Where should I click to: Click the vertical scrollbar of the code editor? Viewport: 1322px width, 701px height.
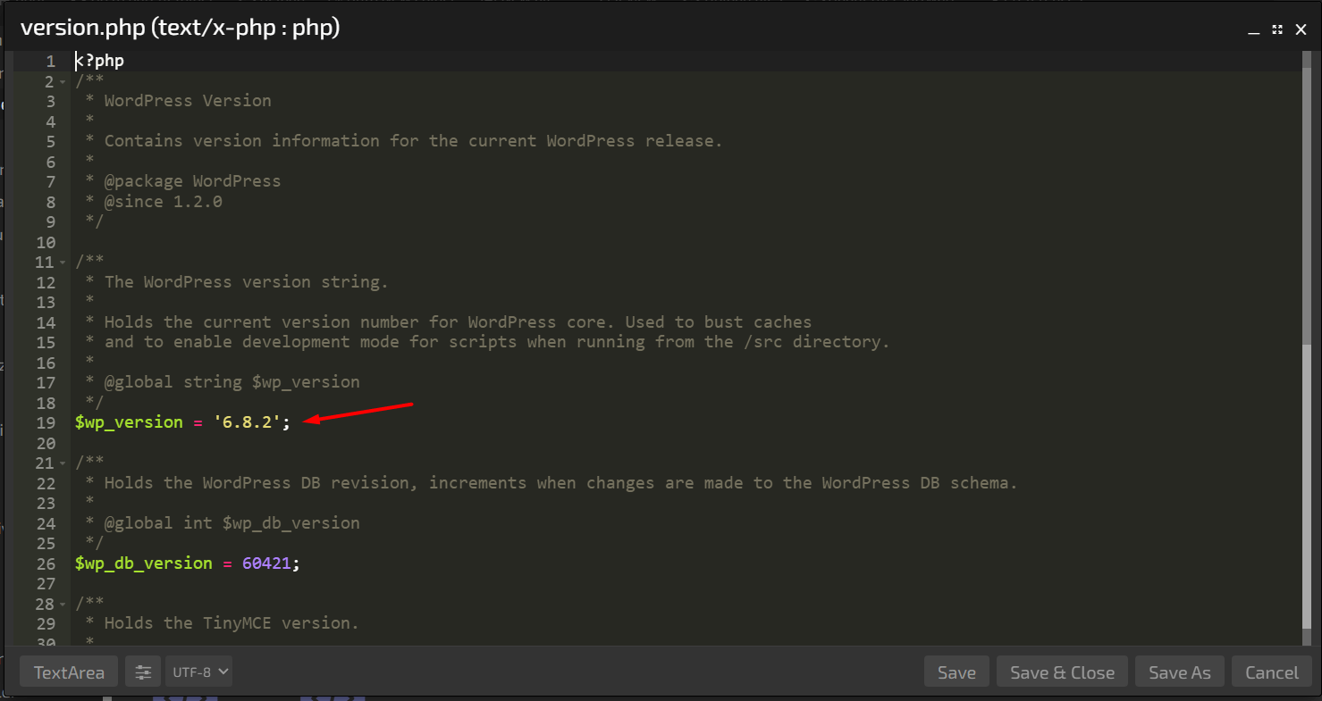[1307, 357]
